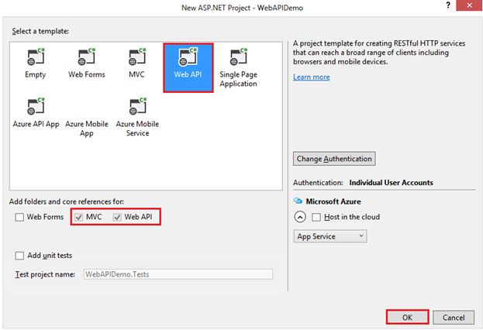Screen dimensions: 483x330
Task: Open the Learn more link
Action: (x=312, y=77)
